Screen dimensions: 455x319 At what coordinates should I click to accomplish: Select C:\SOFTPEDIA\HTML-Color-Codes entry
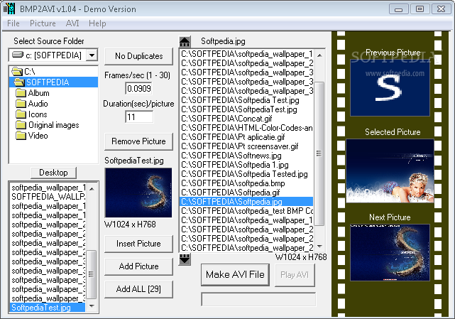click(x=246, y=128)
